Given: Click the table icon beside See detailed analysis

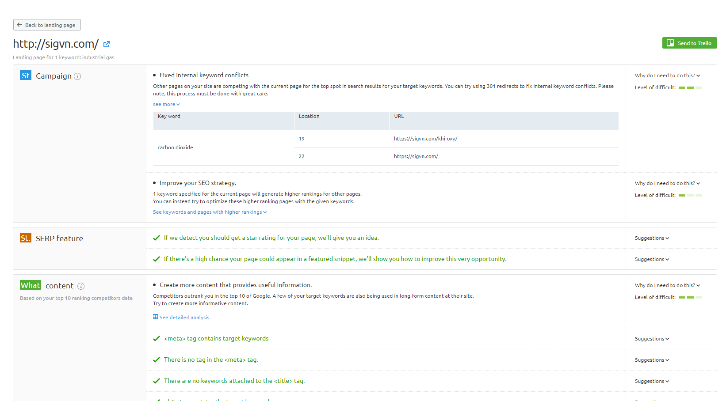Looking at the screenshot, I should [156, 317].
